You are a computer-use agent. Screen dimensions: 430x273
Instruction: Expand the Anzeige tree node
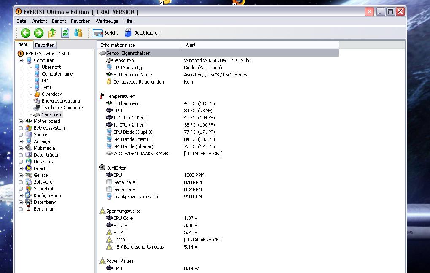[x=21, y=141]
